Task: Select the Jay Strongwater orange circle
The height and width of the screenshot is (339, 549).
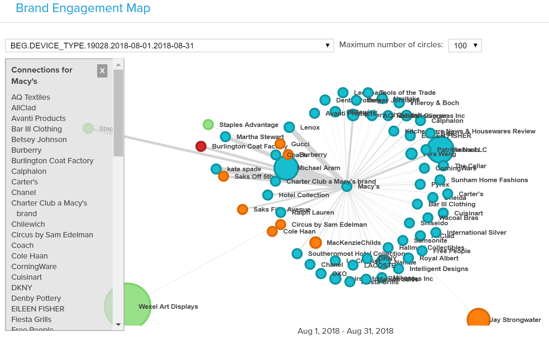Action: tap(478, 317)
